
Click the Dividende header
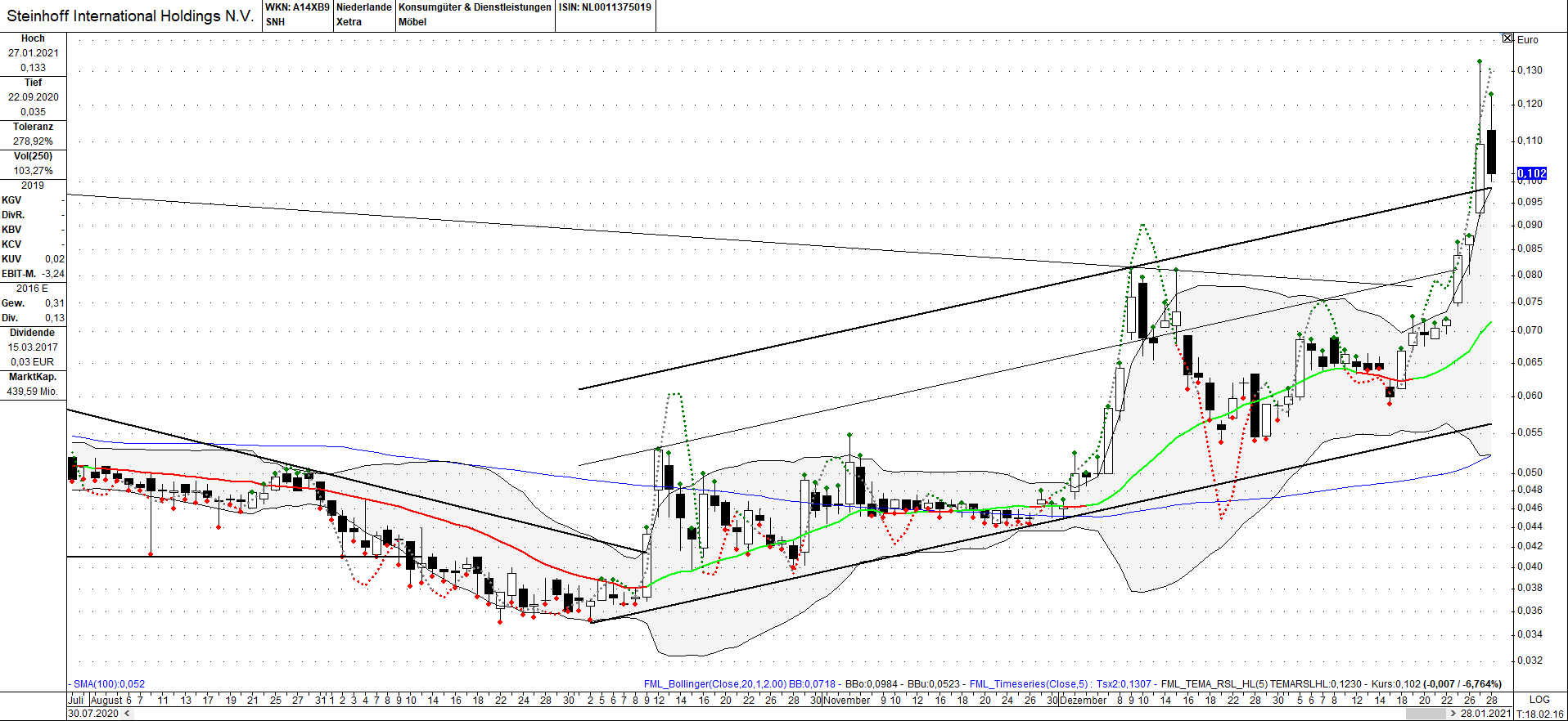(x=33, y=333)
